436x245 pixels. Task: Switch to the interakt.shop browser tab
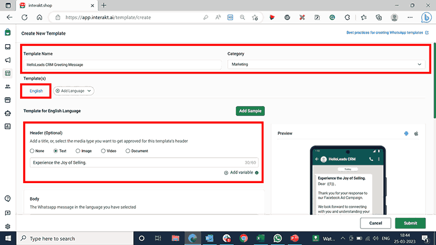57,5
